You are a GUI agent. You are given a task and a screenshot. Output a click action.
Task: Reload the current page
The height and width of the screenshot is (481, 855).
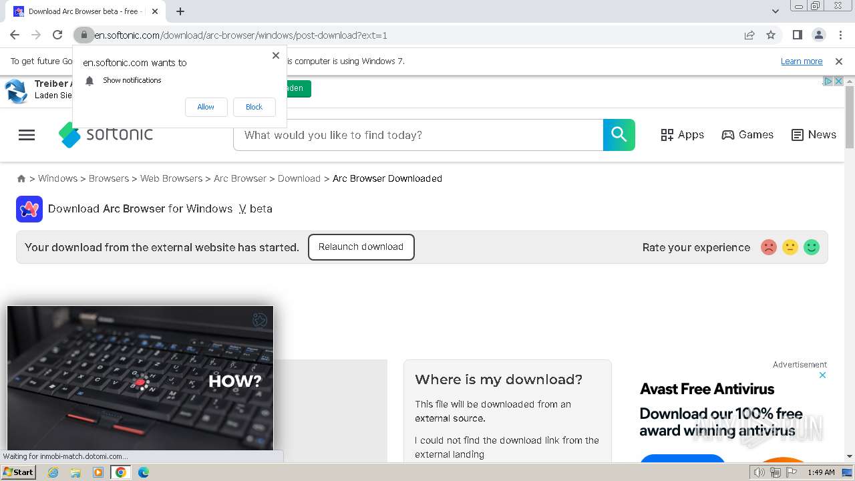(x=57, y=35)
